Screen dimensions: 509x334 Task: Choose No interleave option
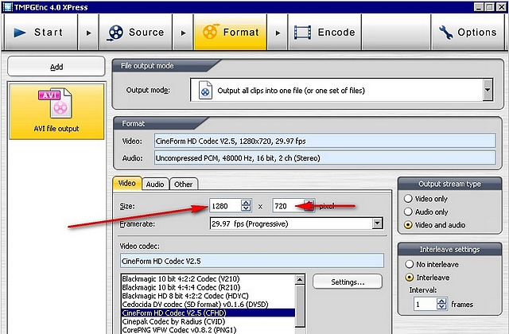pyautogui.click(x=410, y=264)
